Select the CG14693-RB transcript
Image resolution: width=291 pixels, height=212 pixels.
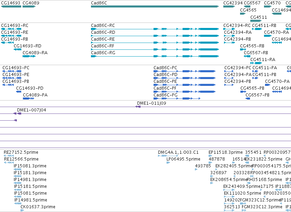pyautogui.click(x=8, y=43)
